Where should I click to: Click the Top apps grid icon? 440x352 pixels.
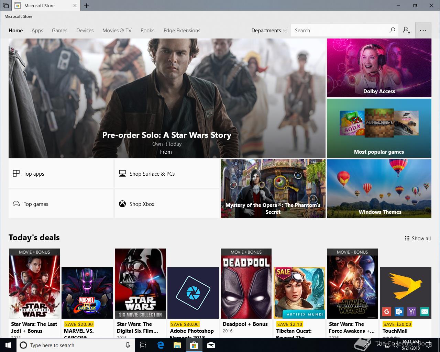click(x=16, y=174)
